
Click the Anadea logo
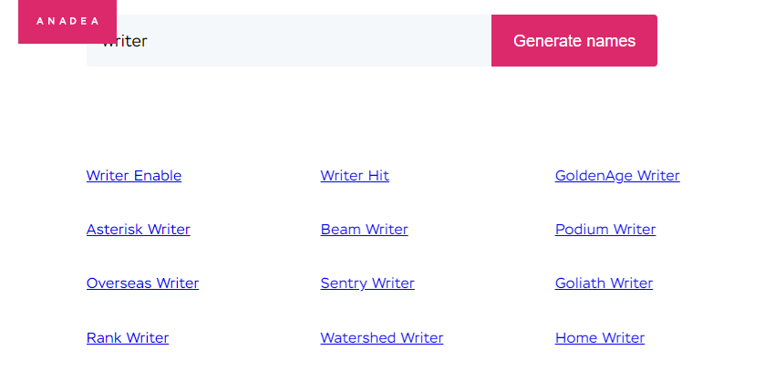coord(67,21)
